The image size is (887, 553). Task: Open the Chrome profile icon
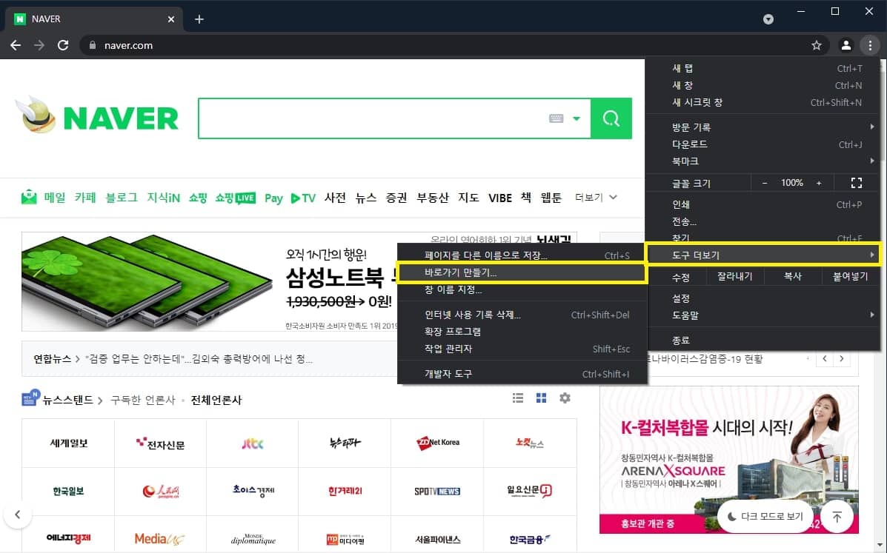846,44
